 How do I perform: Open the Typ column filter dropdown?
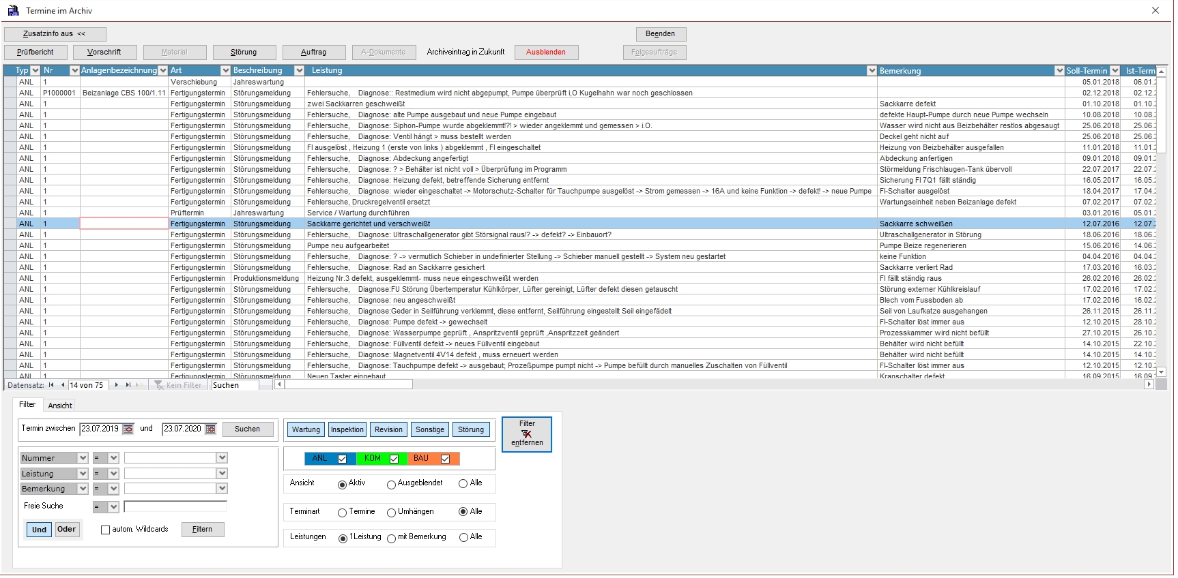pos(35,70)
